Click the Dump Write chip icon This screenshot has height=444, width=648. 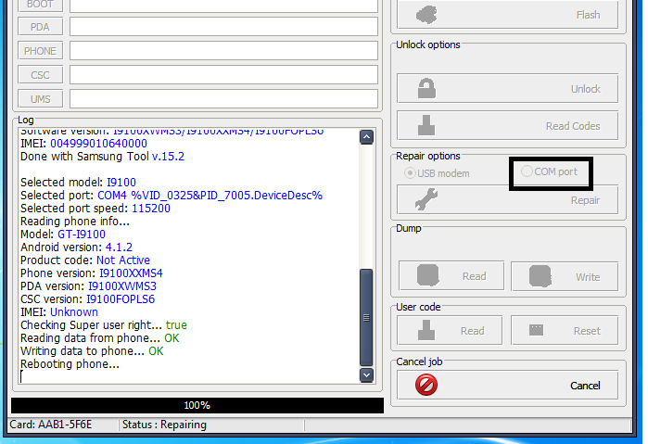click(x=540, y=276)
